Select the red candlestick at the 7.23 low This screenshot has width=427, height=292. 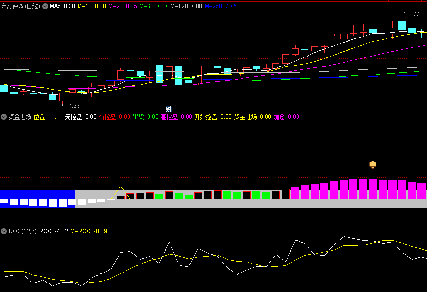pos(63,98)
